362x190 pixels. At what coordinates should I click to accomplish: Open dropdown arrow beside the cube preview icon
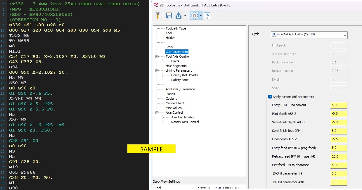(201, 16)
